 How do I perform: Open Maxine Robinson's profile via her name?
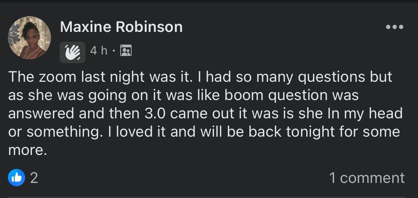pos(121,27)
